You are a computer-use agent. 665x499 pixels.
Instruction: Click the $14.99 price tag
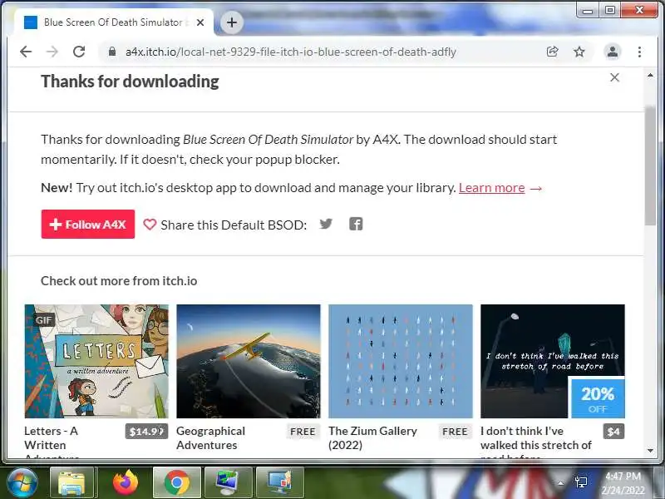point(147,432)
